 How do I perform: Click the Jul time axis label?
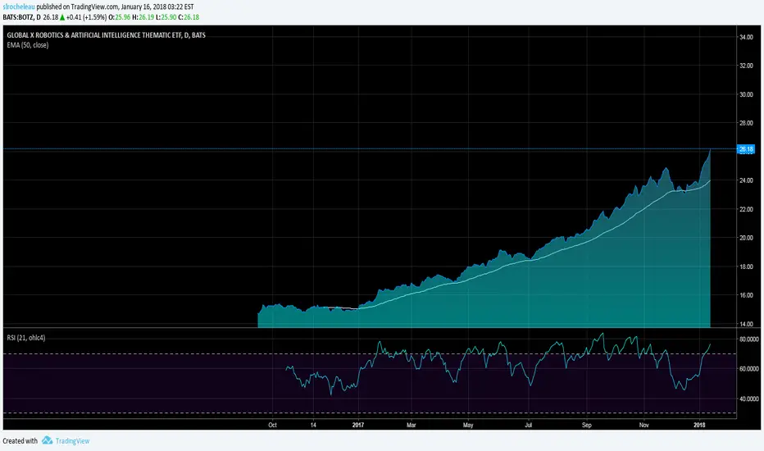528,425
